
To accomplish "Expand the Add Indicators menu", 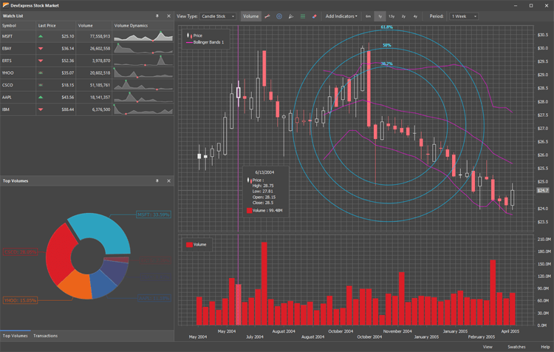I will click(341, 16).
